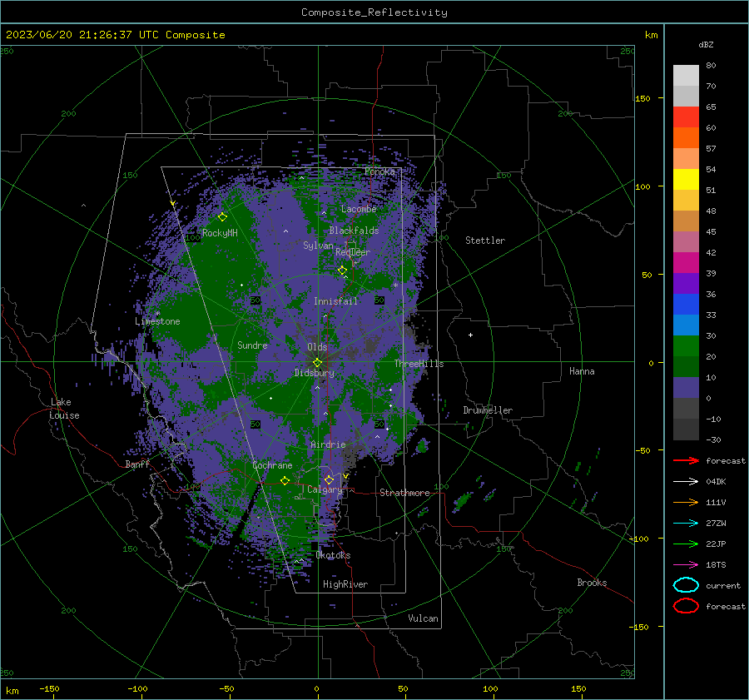The image size is (749, 700).
Task: Click the HighRiver town label
Action: click(x=345, y=584)
